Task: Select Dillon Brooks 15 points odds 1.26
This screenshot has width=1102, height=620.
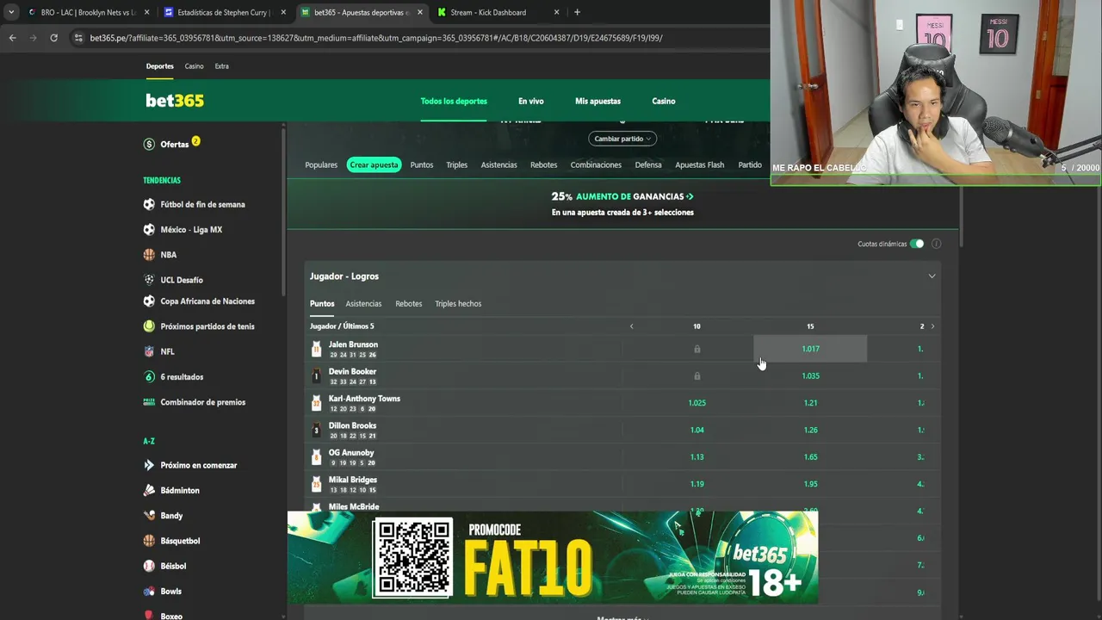Action: [x=810, y=430]
